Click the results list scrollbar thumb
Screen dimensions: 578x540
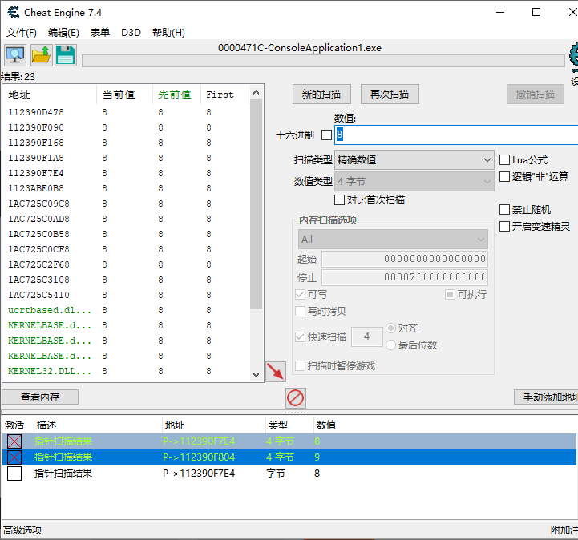256,204
